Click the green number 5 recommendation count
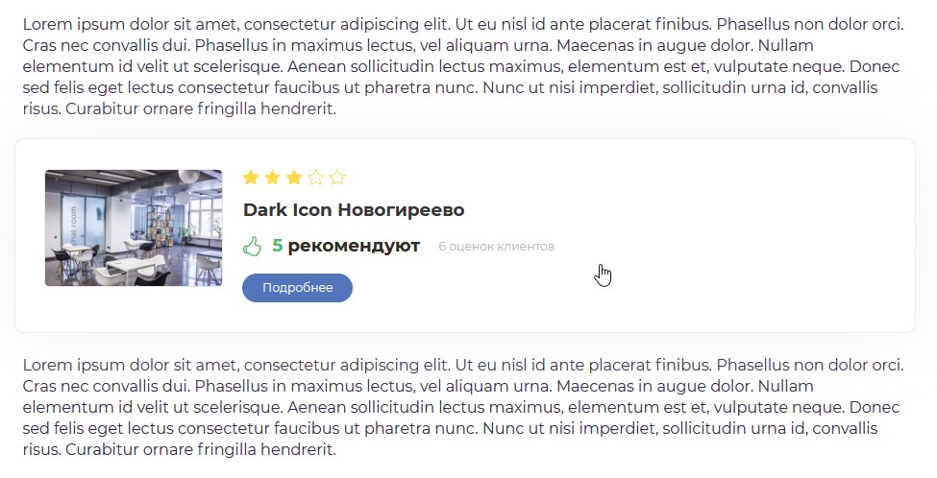This screenshot has height=478, width=937. [278, 246]
